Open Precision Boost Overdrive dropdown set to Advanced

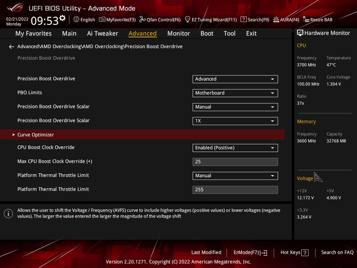(235, 79)
